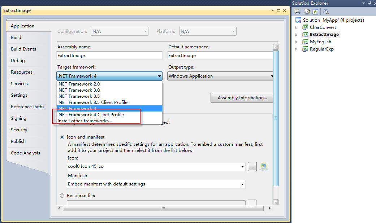Image resolution: width=376 pixels, height=223 pixels.
Task: Expand the RegularExp project node
Action: 297,49
